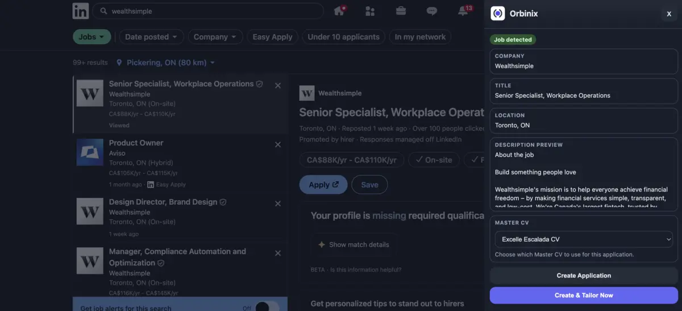Click the LinkedIn home logo

(81, 11)
